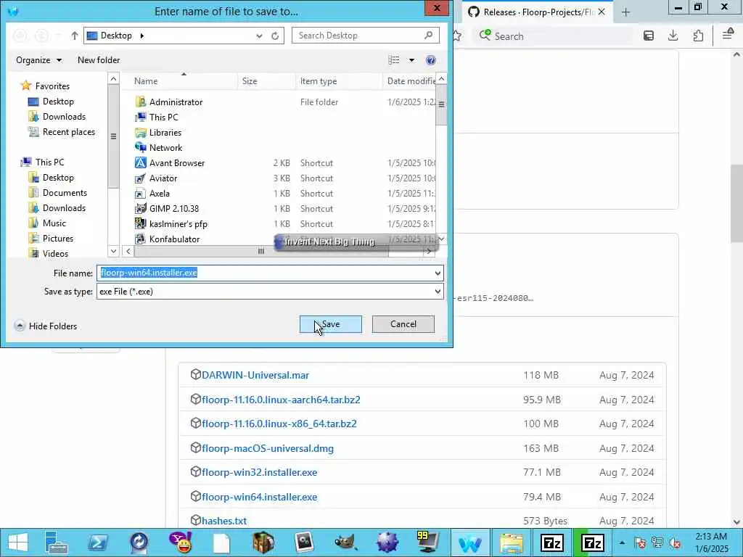
Task: Click the browser Search box
Action: pos(554,36)
